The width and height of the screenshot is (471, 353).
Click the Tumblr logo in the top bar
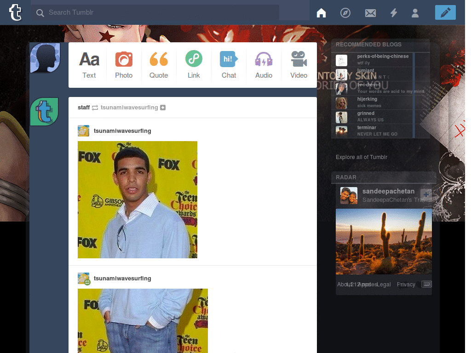click(15, 12)
